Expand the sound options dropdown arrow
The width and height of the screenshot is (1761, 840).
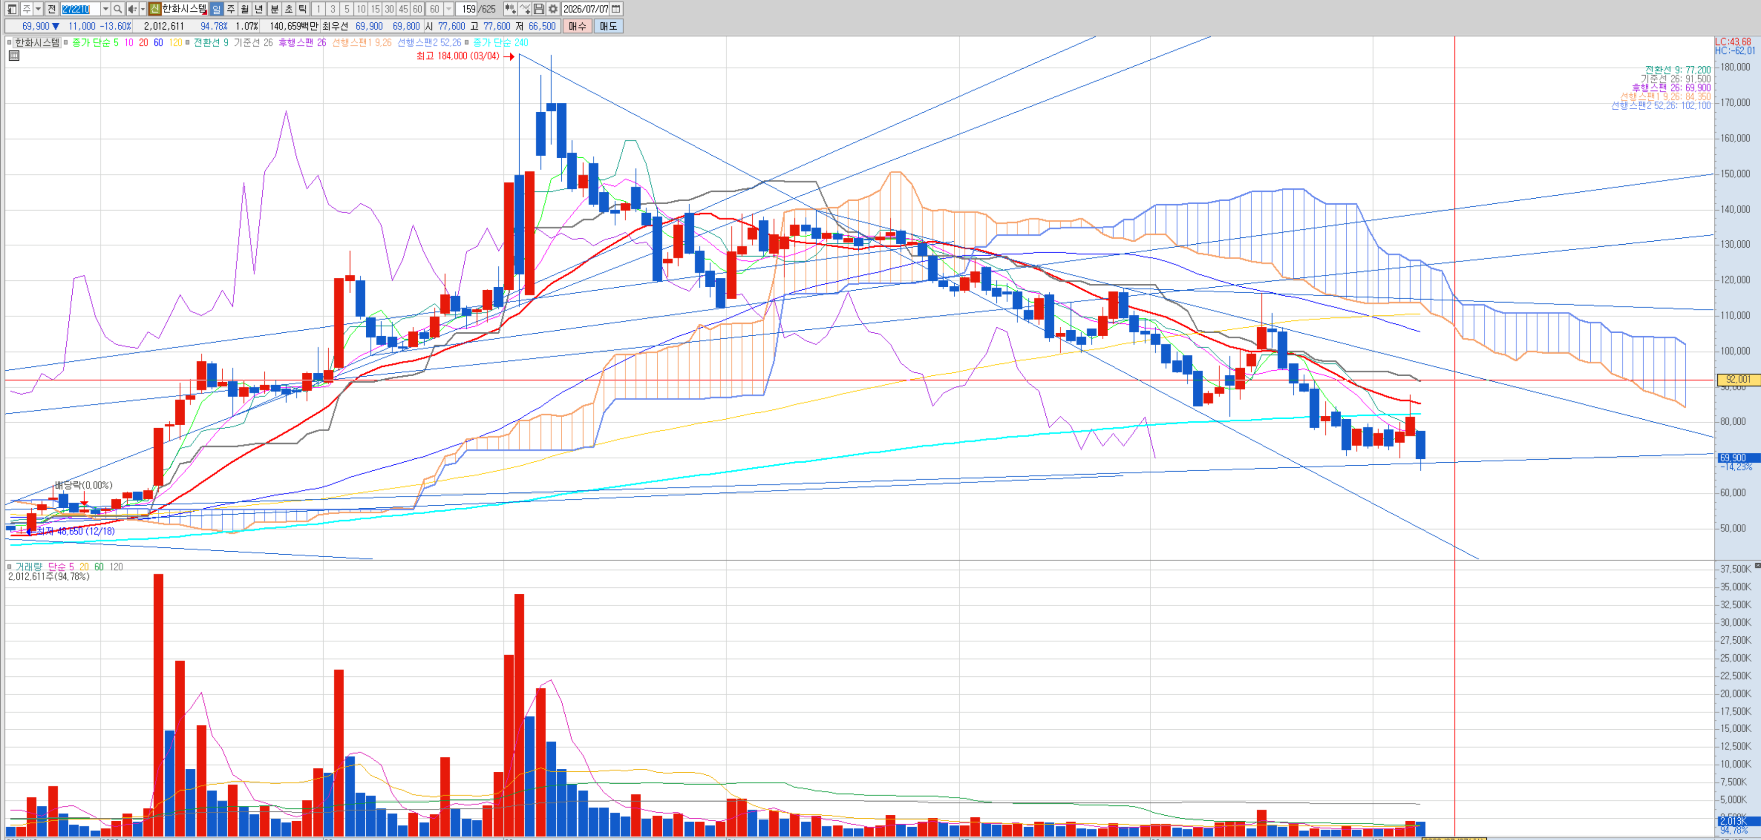click(142, 9)
